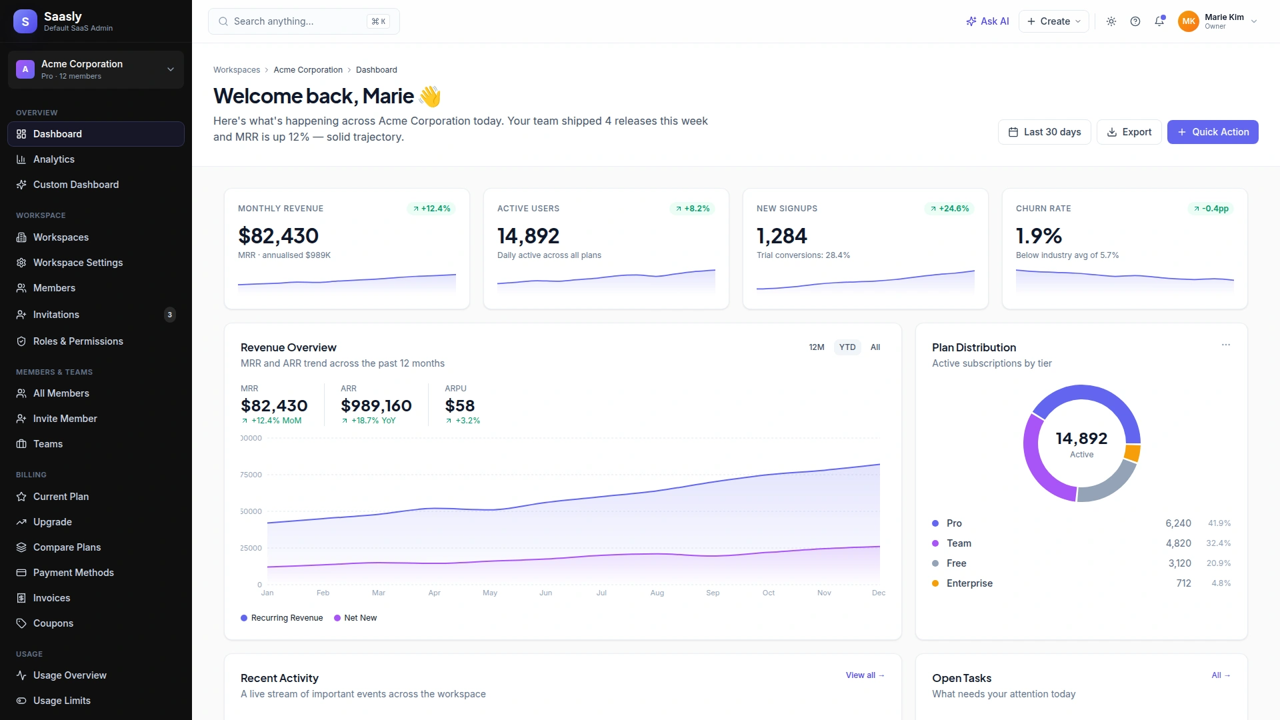The image size is (1280, 720).
Task: Click Invitations user-plus icon
Action: coord(21,315)
